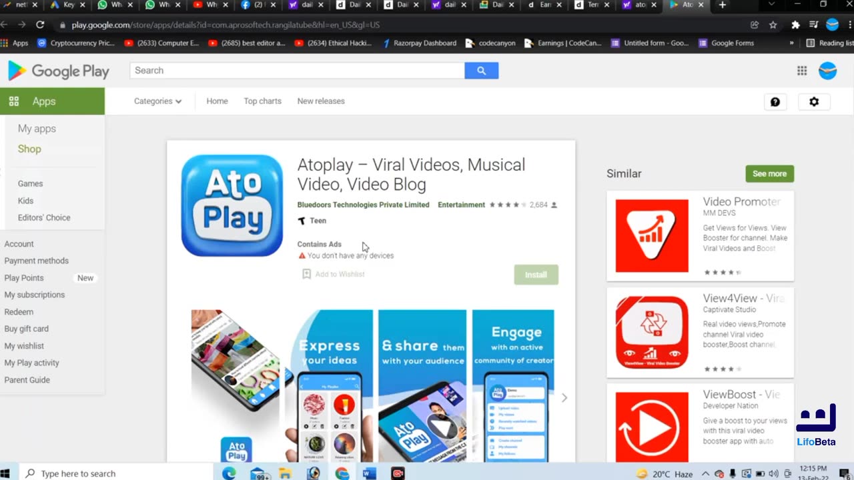Expand the Categories dropdown

157,101
